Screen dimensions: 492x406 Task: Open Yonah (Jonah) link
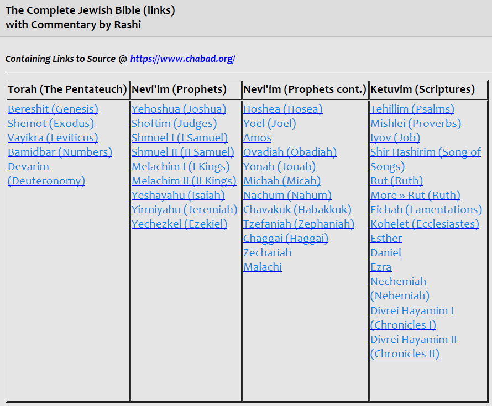pyautogui.click(x=279, y=166)
